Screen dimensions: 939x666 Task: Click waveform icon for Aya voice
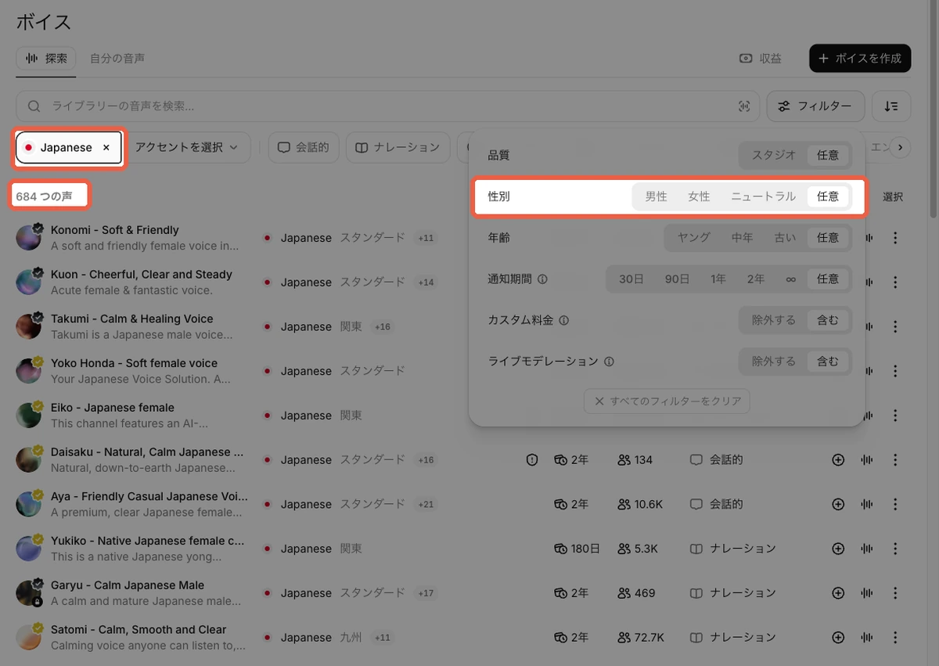coord(866,504)
